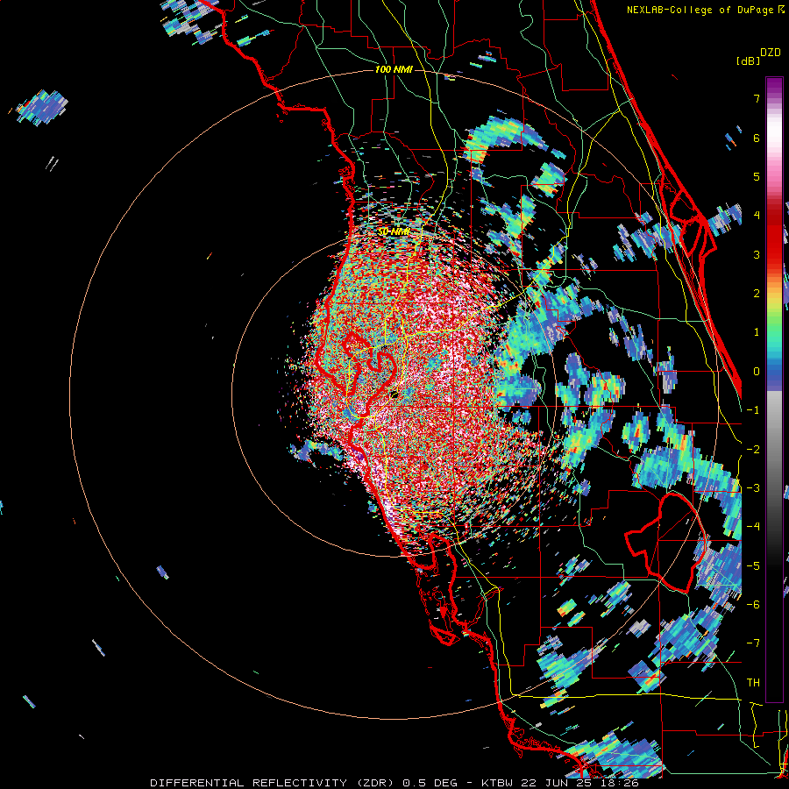Click the DZD product label above color scale
This screenshot has width=789, height=789.
[771, 53]
